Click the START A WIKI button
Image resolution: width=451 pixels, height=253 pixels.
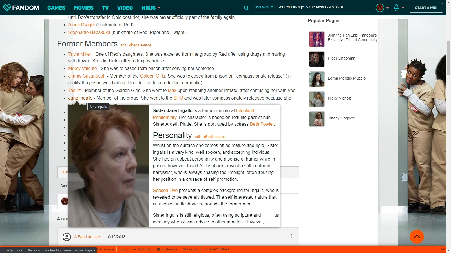pyautogui.click(x=426, y=8)
